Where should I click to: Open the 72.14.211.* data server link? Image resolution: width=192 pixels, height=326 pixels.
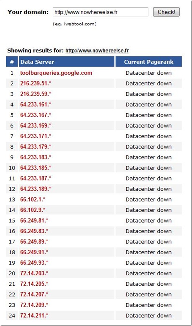[x=34, y=316]
